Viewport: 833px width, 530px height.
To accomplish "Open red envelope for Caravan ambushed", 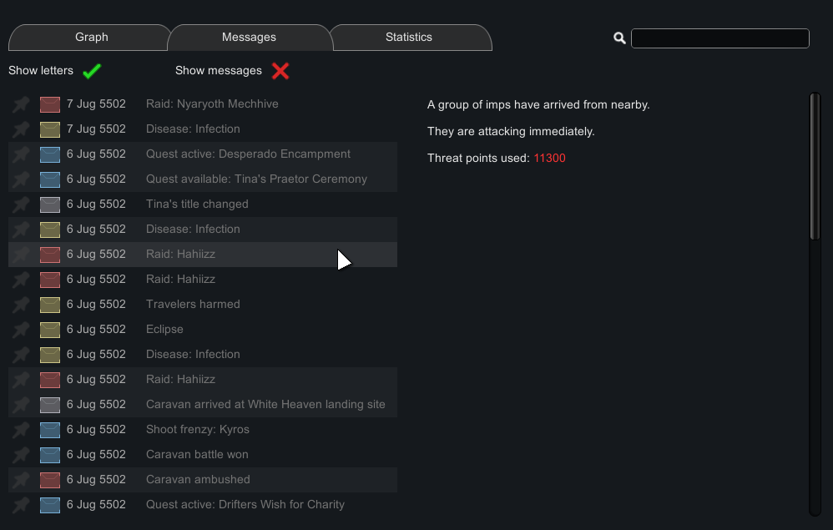I will [x=50, y=480].
